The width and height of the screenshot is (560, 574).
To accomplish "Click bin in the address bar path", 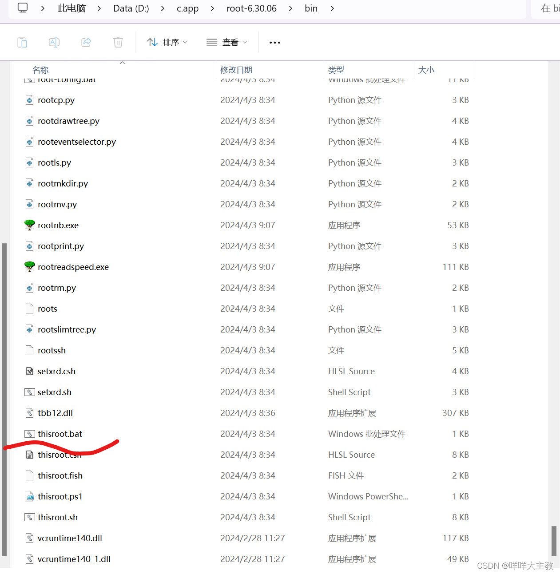I will pos(311,8).
